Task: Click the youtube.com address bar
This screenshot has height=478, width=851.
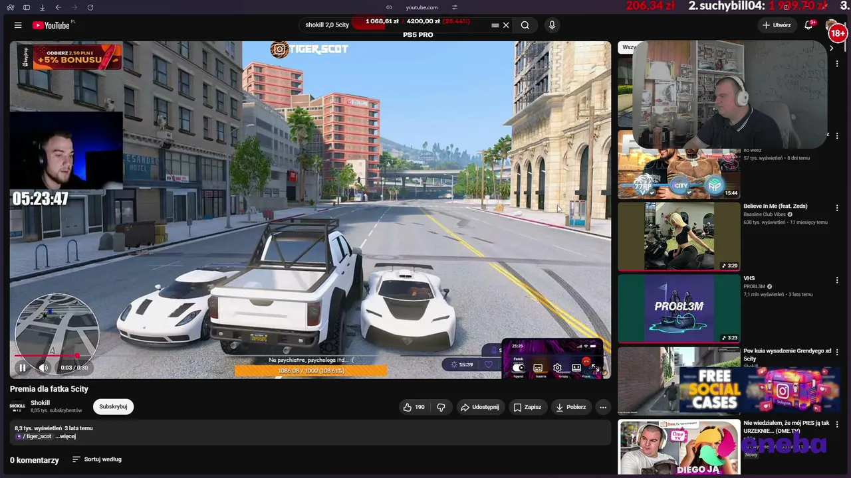Action: click(422, 7)
